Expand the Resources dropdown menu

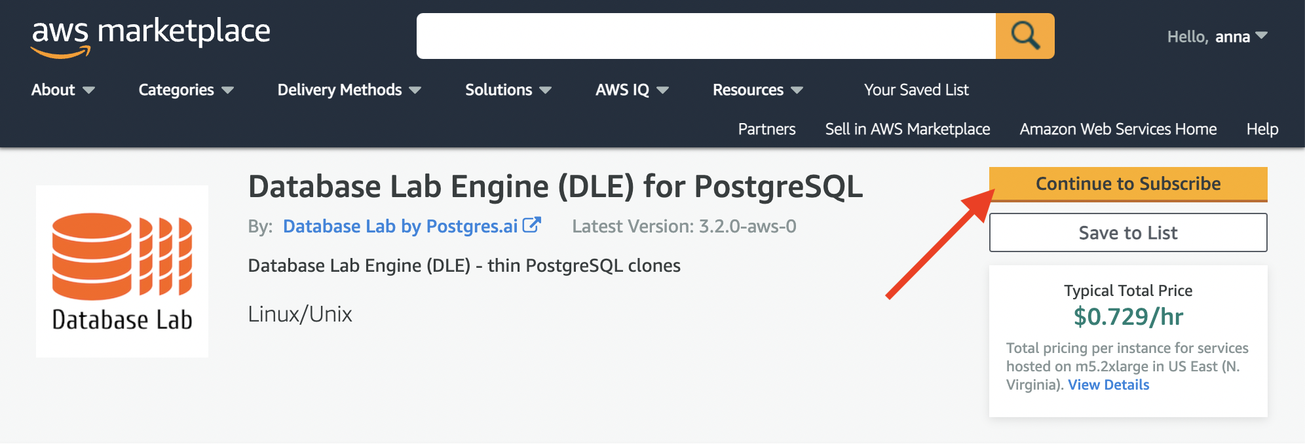(758, 90)
